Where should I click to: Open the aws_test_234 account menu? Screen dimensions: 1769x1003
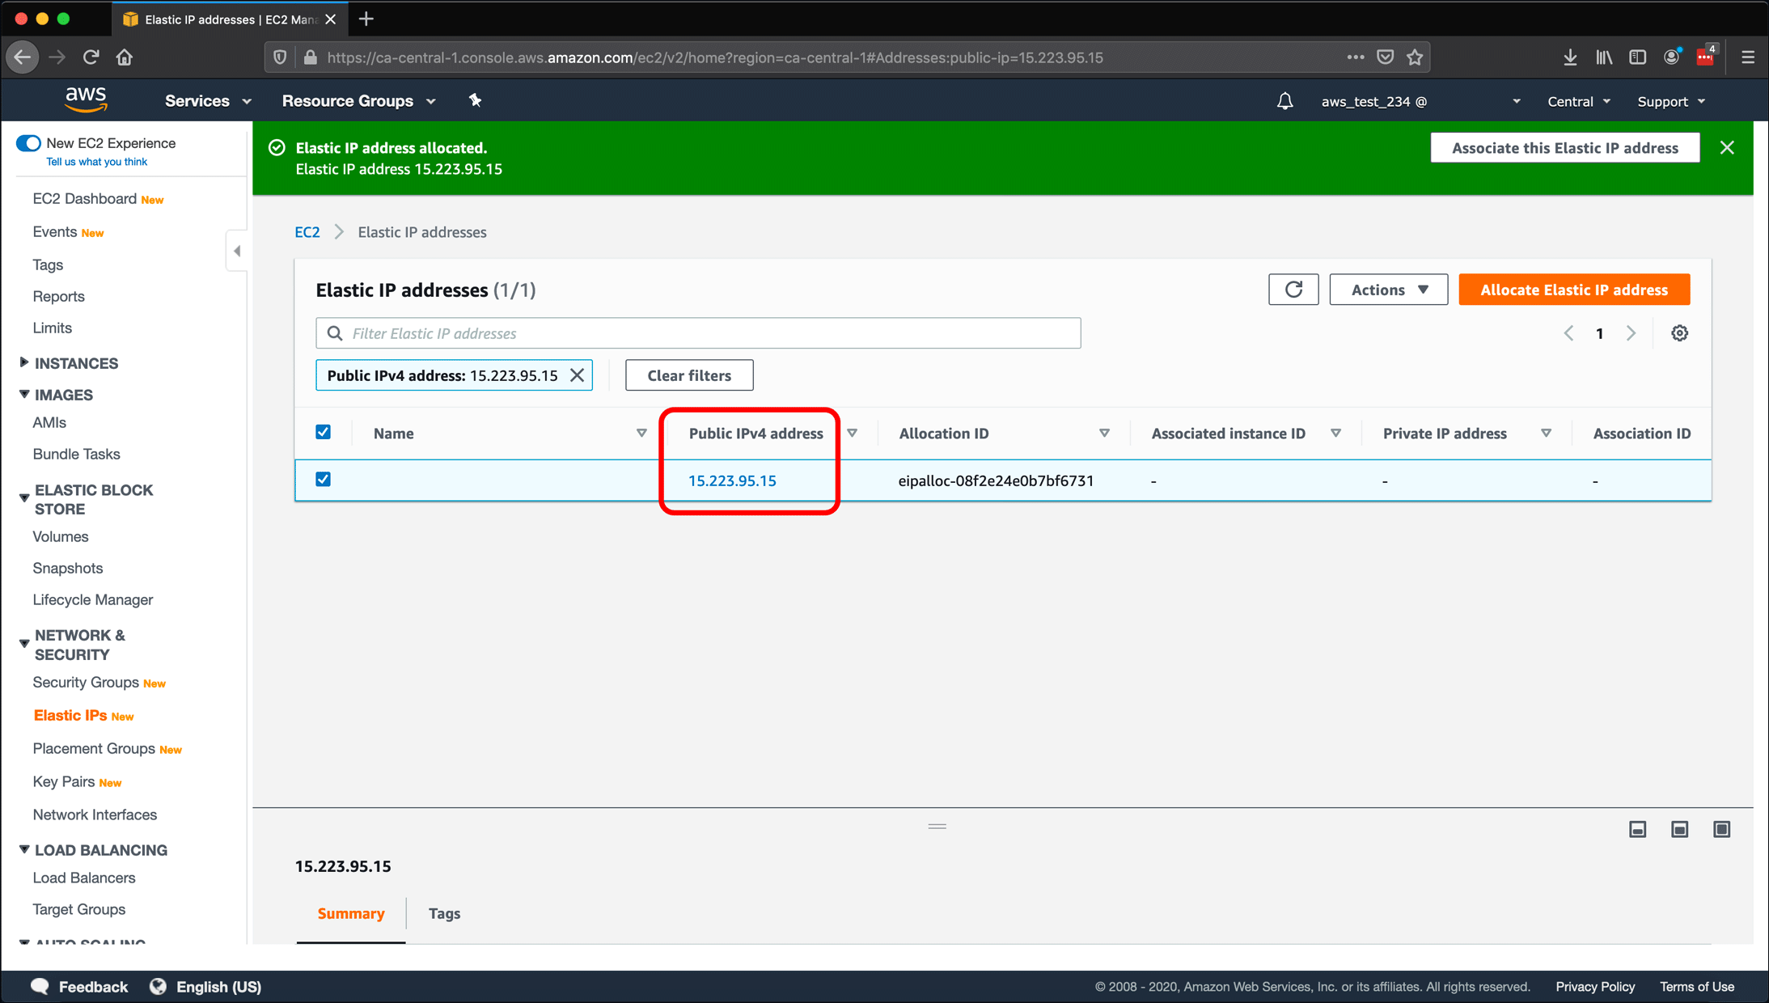pyautogui.click(x=1420, y=101)
